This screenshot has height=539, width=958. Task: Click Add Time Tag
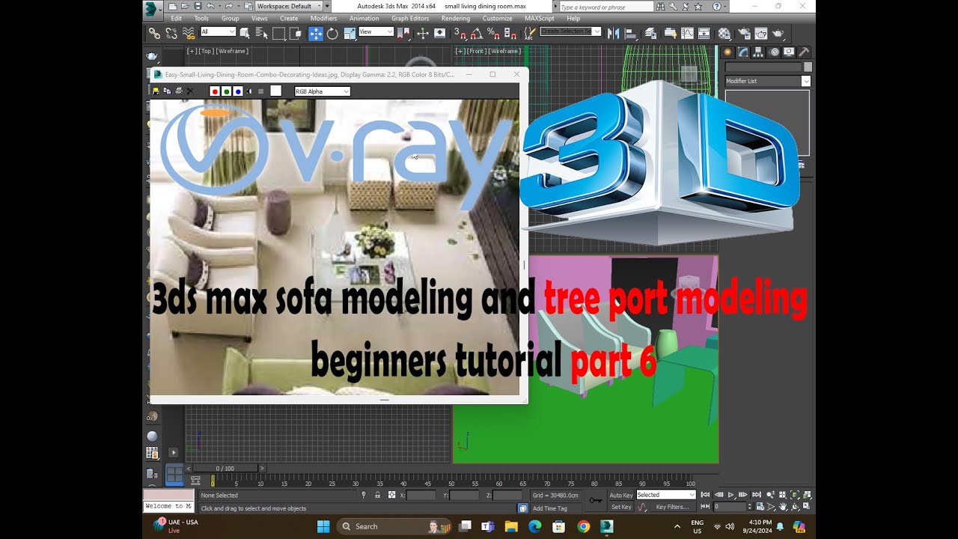[549, 508]
